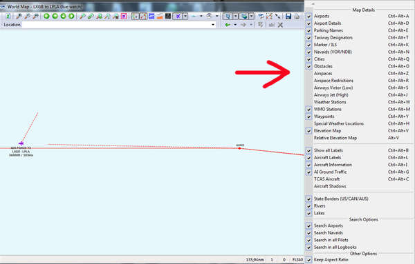Click the red waypoint dot on route
The width and height of the screenshot is (415, 264).
coord(239,148)
